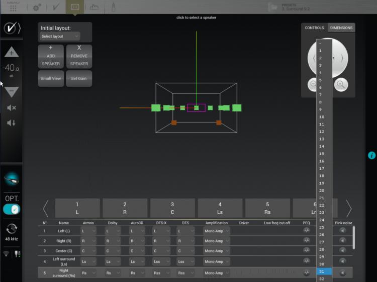Switch to the DIMENSIONS tab

click(341, 28)
